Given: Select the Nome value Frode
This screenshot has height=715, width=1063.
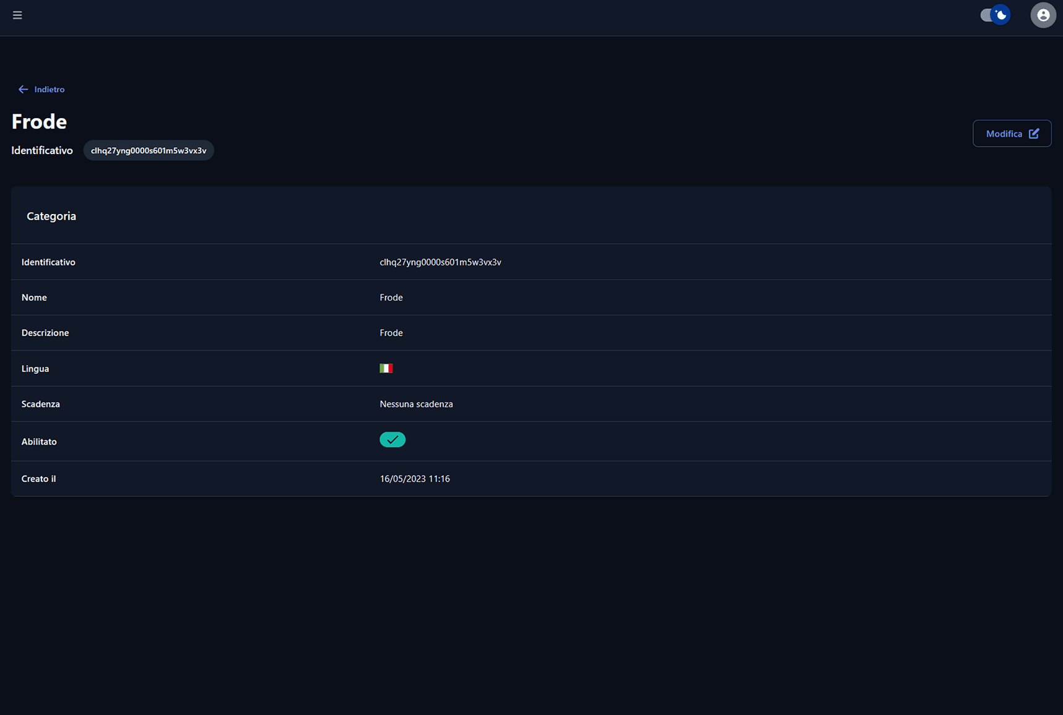Looking at the screenshot, I should [391, 298].
